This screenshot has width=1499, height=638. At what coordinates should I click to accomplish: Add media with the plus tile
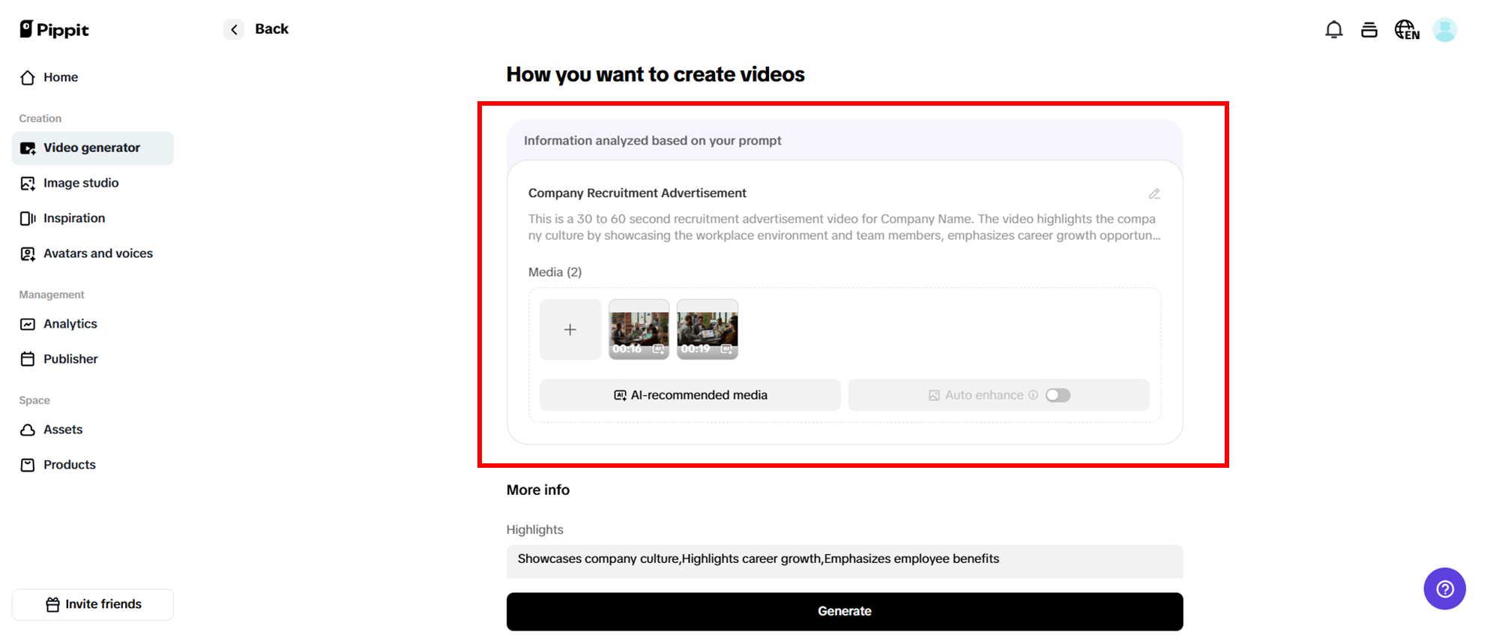(x=570, y=330)
